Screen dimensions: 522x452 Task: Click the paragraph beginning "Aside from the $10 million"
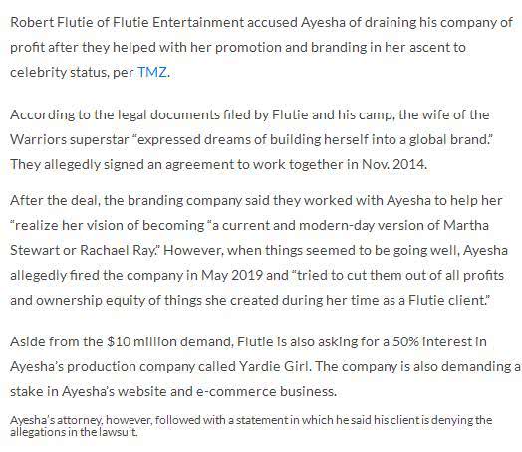pyautogui.click(x=266, y=366)
